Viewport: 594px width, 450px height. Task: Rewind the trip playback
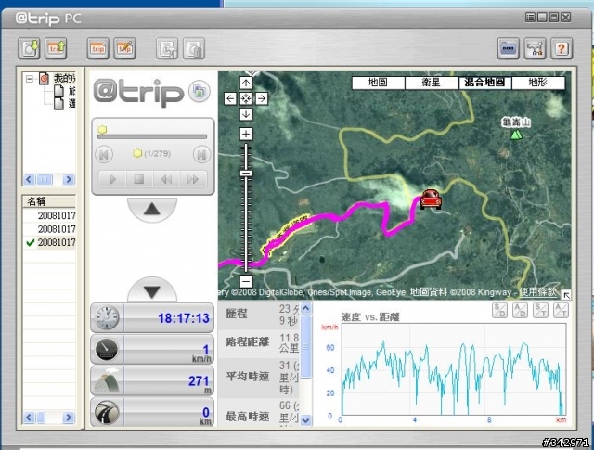(167, 179)
